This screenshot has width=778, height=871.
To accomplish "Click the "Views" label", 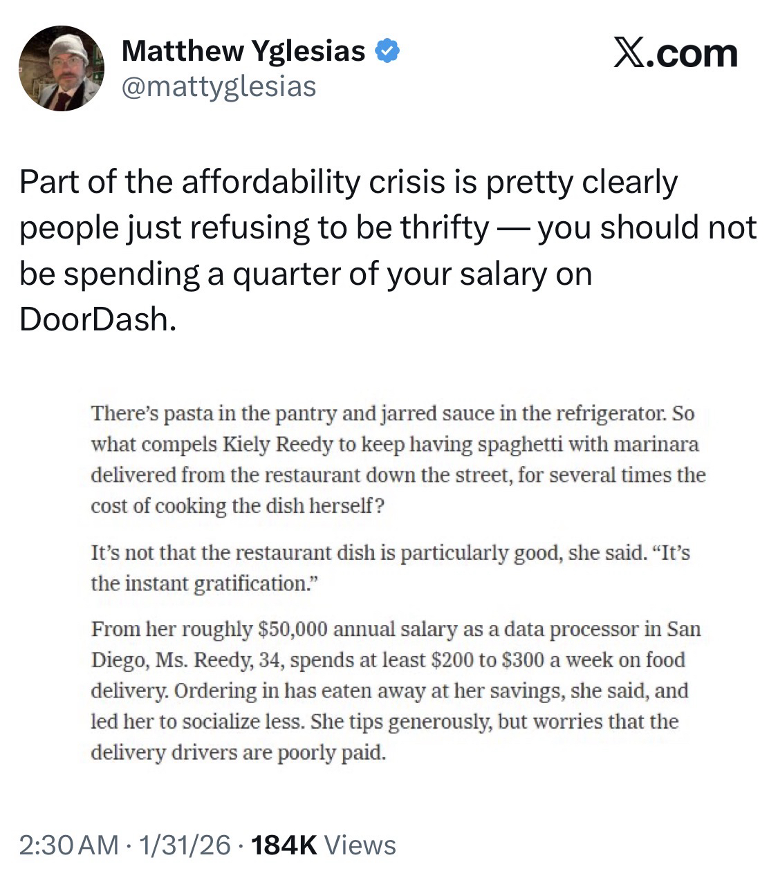I will point(360,845).
